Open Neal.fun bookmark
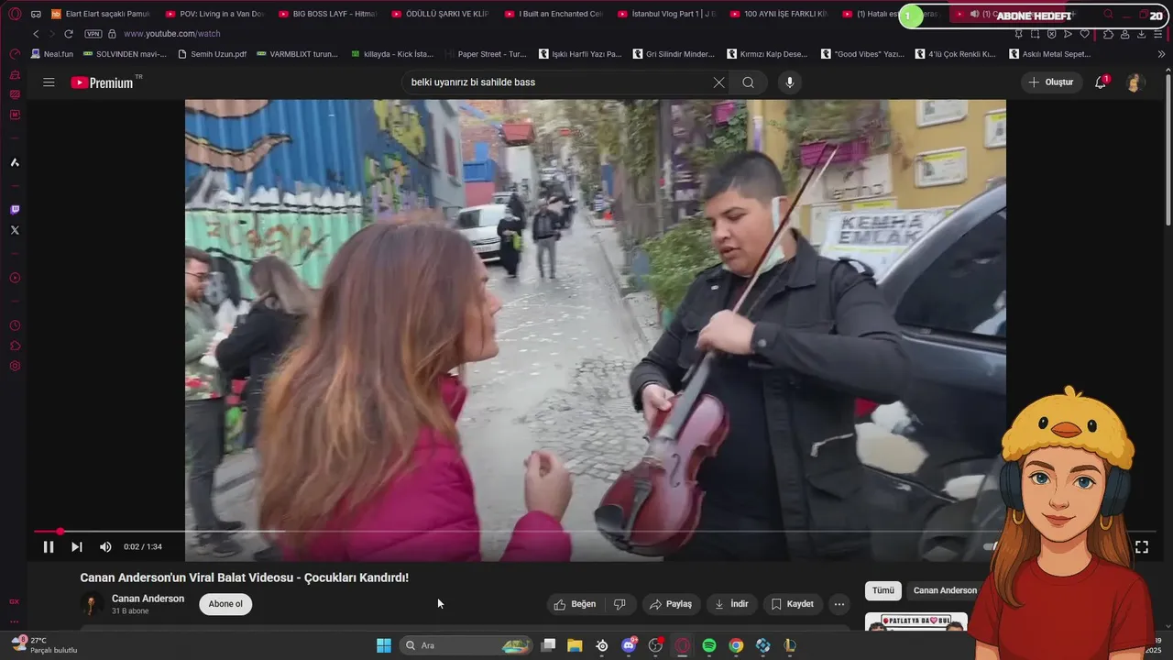 52,54
